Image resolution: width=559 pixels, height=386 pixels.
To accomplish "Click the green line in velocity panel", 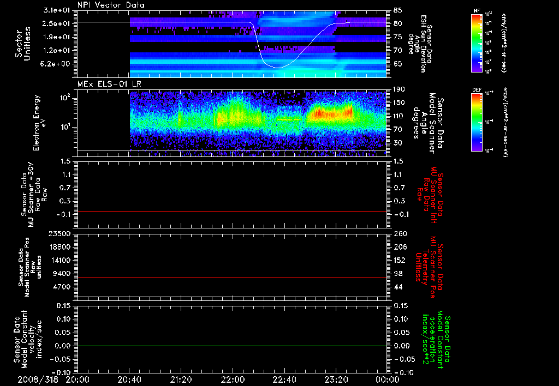I will (x=232, y=346).
